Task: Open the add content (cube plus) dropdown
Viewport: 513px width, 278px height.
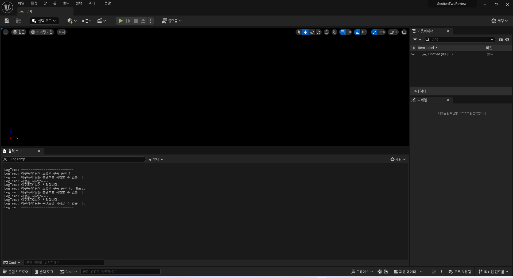Action: tap(72, 21)
